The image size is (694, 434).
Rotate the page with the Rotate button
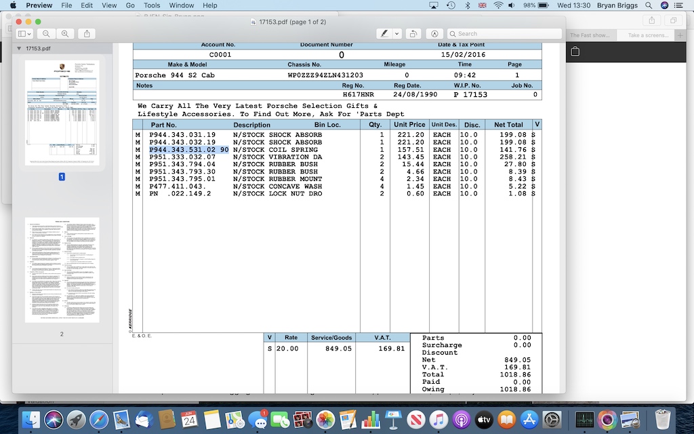(x=413, y=34)
